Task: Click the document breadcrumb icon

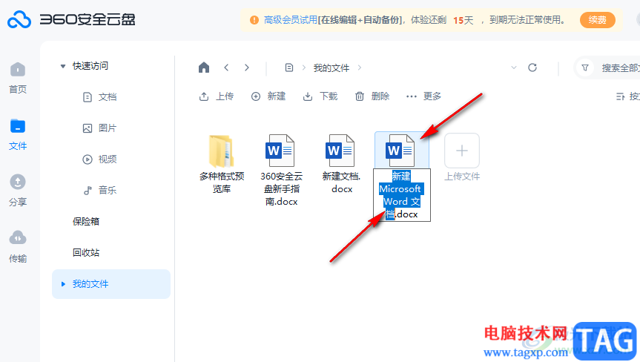Action: [x=289, y=68]
